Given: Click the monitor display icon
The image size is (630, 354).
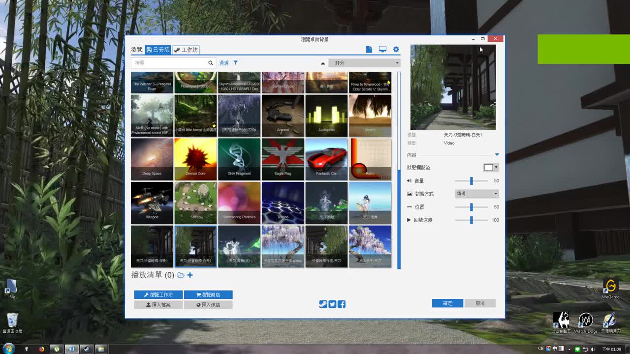Looking at the screenshot, I should [x=382, y=49].
